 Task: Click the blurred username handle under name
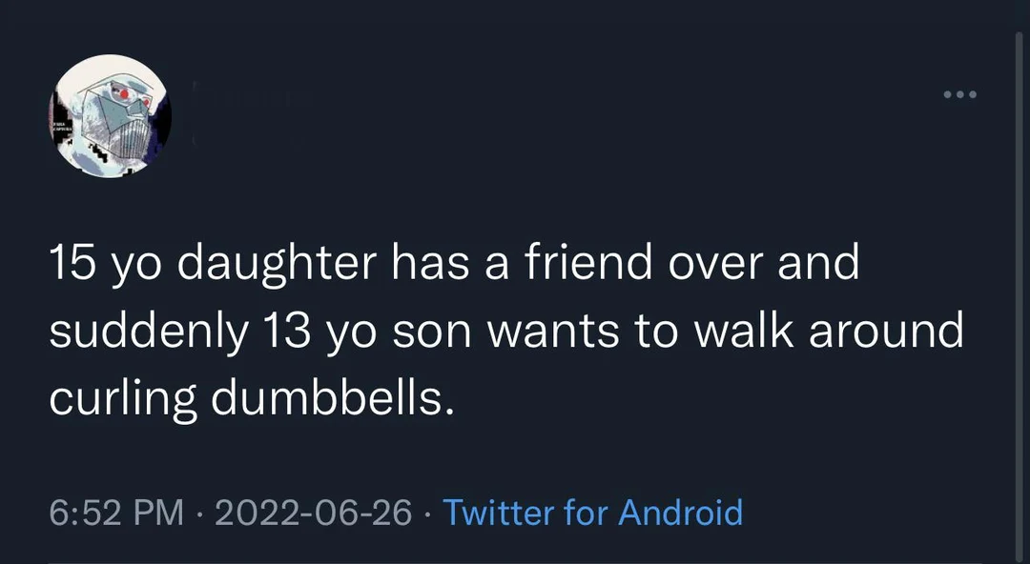(x=250, y=140)
